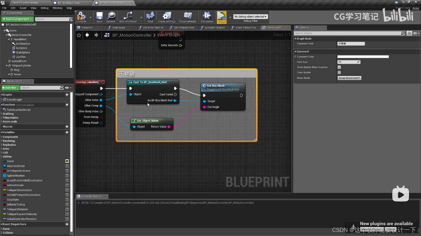421x236 pixels.
Task: Expand the Comment Color property
Action: point(295,57)
